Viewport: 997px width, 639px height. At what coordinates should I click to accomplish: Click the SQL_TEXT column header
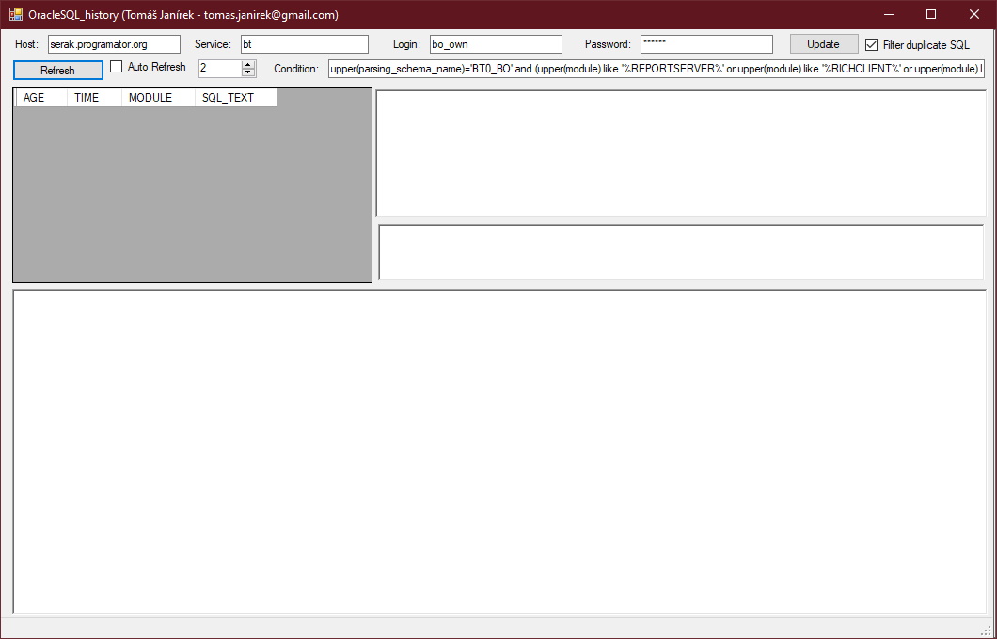[x=235, y=98]
